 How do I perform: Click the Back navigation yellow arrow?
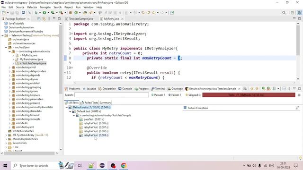[x=153, y=13]
